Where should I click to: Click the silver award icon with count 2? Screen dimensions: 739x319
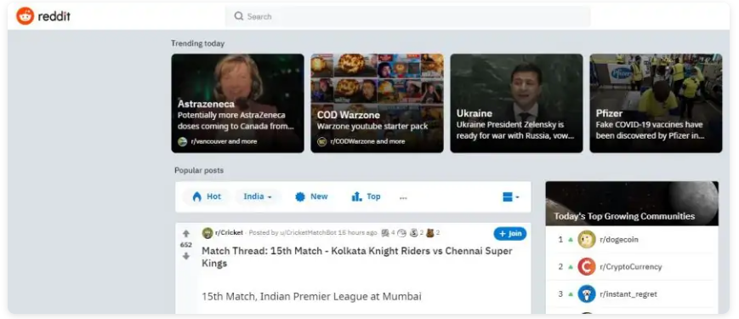(x=414, y=233)
